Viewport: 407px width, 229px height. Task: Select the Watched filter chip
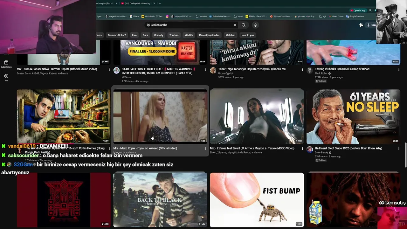point(231,35)
